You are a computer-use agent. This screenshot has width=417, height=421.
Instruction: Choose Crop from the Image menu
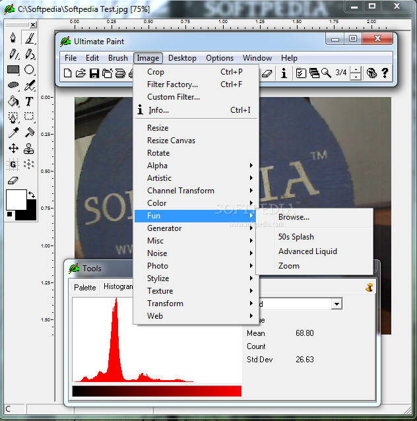click(x=196, y=72)
